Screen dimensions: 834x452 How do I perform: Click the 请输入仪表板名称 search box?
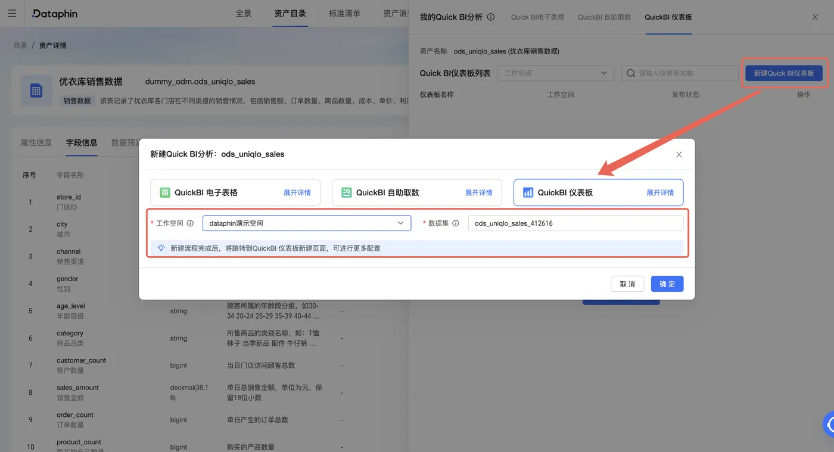[680, 73]
